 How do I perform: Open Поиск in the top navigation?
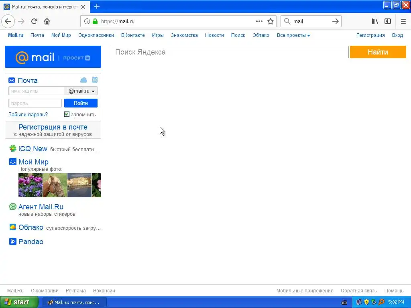(238, 35)
